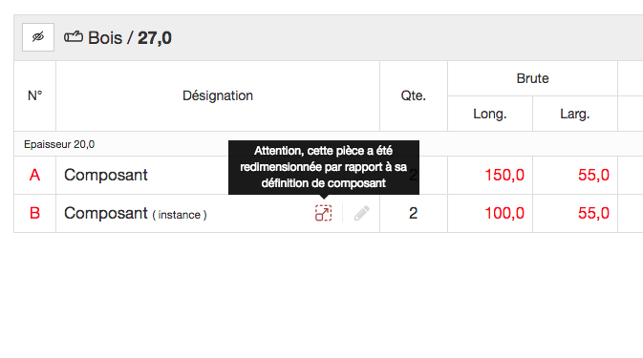Select part letter B
643x358 pixels.
34,214
